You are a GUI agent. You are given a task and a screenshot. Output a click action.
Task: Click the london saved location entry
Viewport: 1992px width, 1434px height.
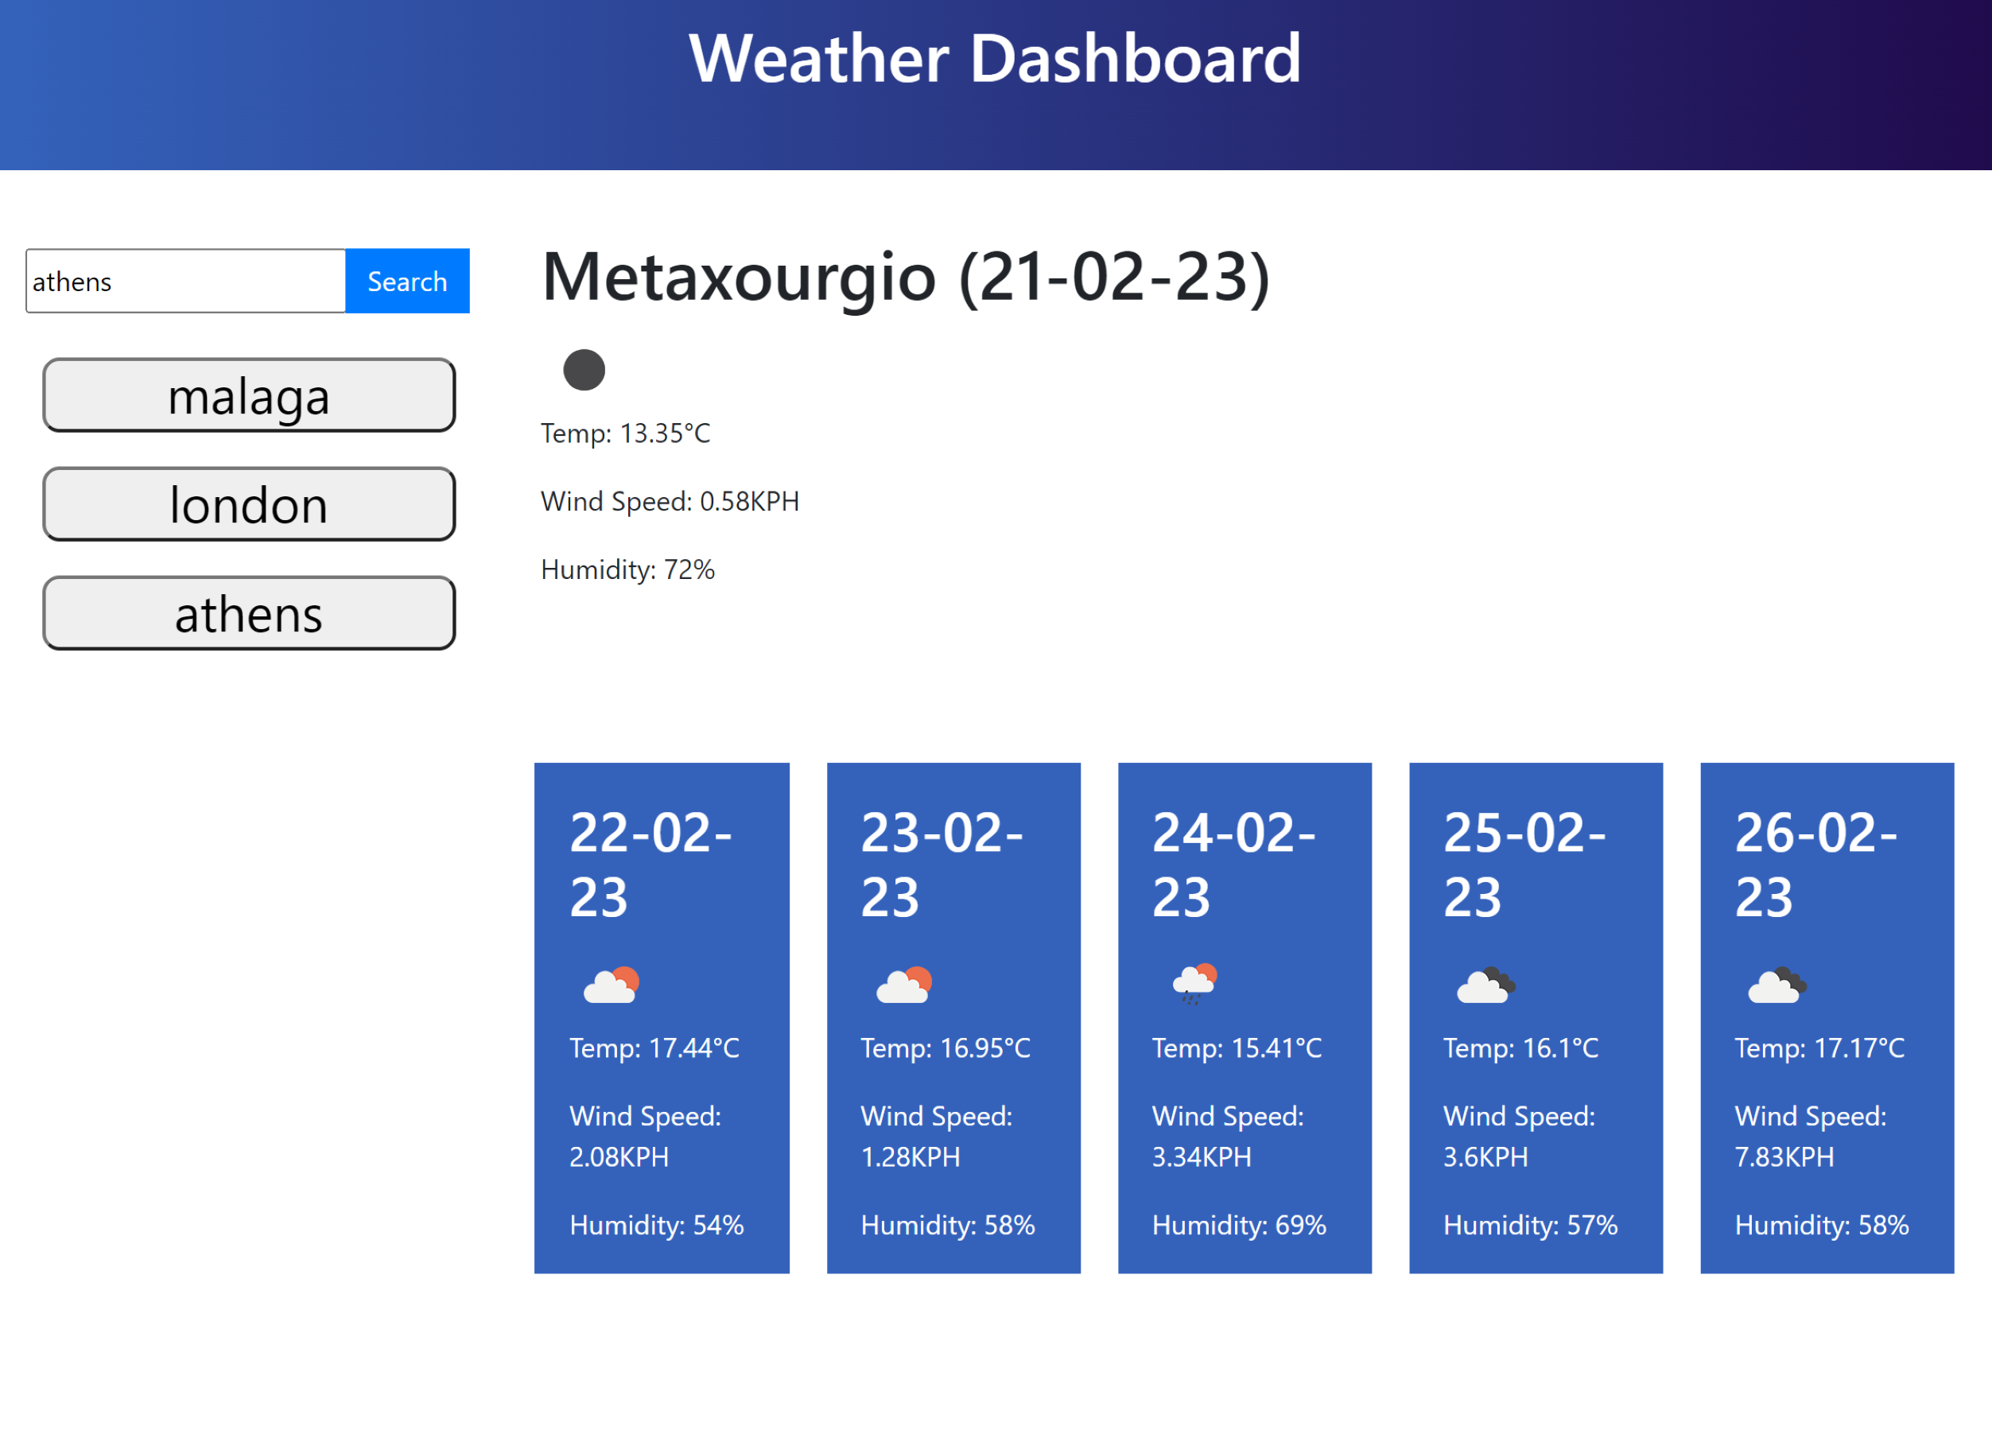click(247, 503)
